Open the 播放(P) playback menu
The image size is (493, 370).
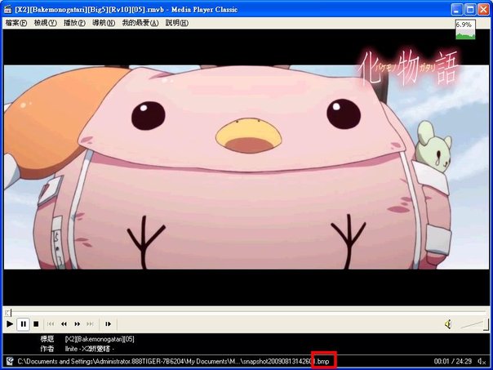coord(74,23)
